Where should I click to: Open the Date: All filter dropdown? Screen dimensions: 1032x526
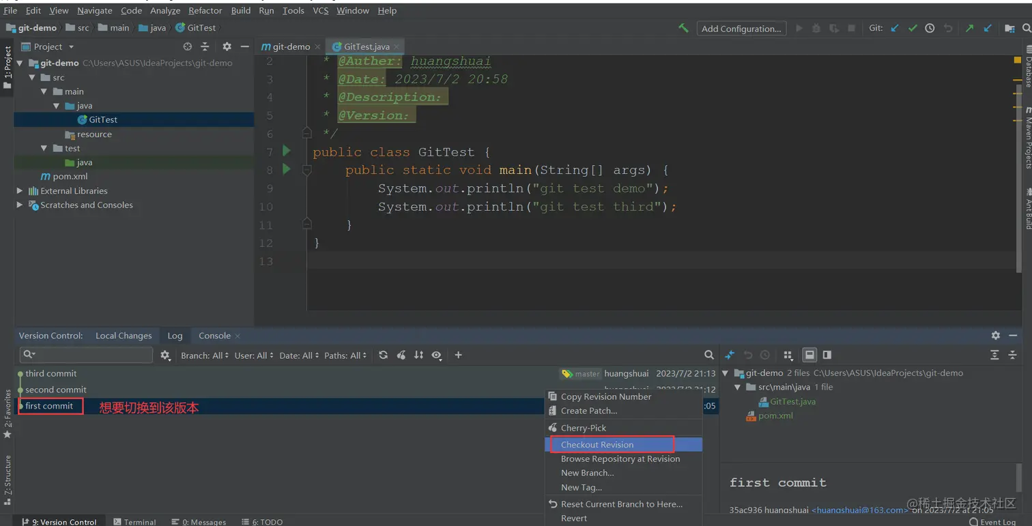[x=299, y=355]
